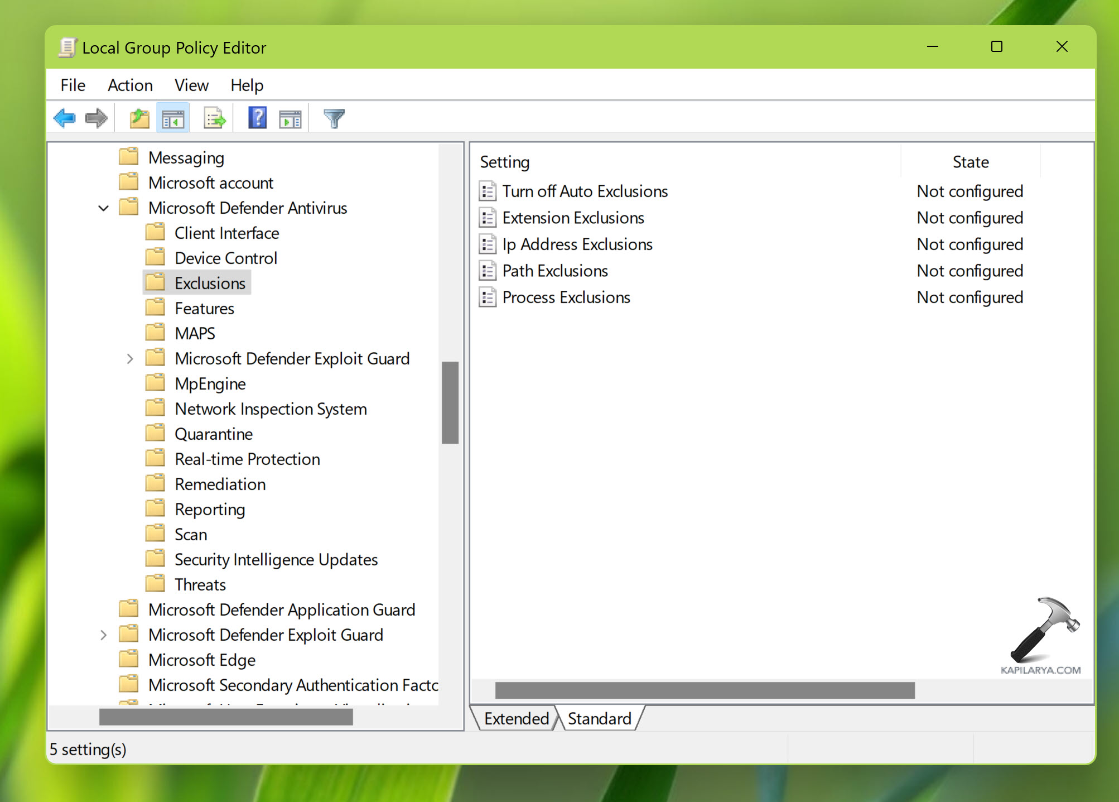
Task: Open the Action menu
Action: click(130, 85)
